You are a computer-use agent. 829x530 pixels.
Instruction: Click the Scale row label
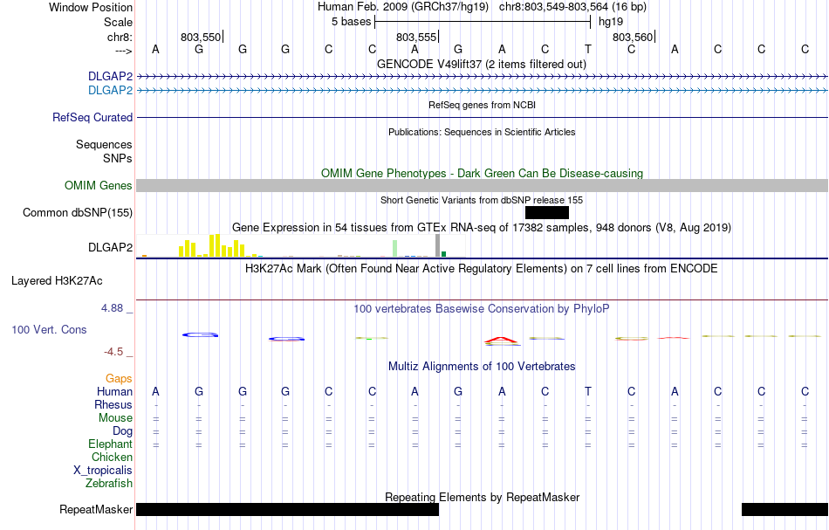[119, 22]
